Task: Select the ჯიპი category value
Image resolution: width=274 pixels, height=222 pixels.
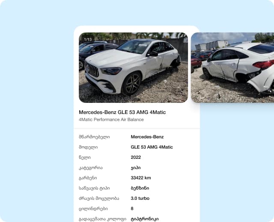Action: click(x=136, y=168)
